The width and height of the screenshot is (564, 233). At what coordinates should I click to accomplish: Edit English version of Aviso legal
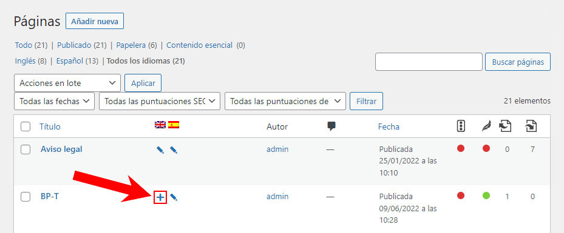[x=160, y=150]
